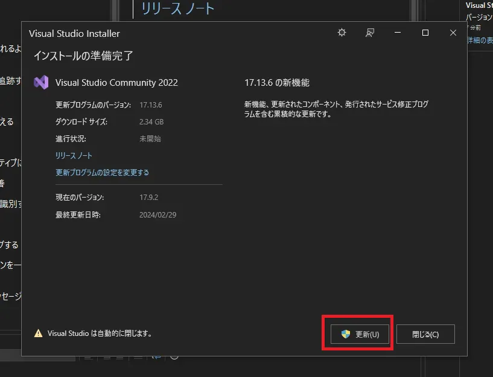
Task: Click the cumulative update description paragraph
Action: point(337,109)
